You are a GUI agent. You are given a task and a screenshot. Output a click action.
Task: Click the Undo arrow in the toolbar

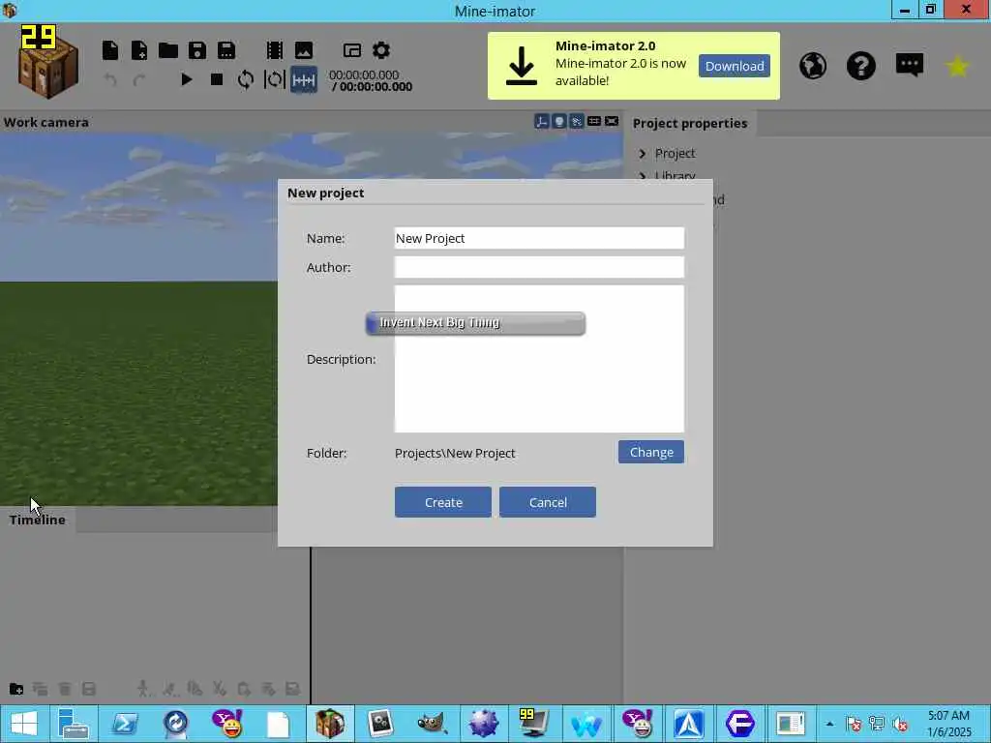(110, 79)
